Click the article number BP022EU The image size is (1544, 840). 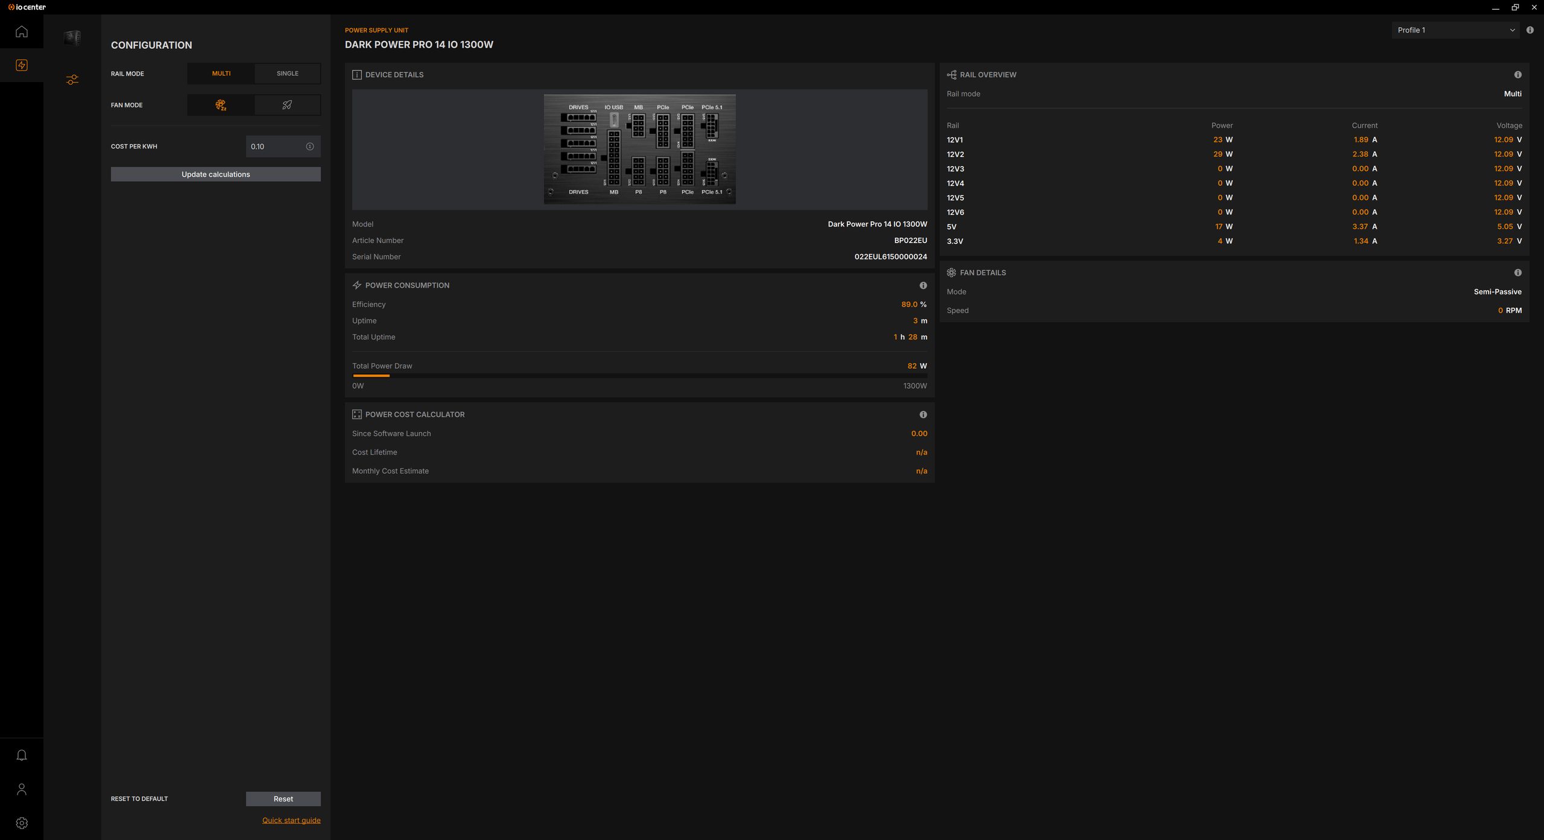(x=911, y=241)
